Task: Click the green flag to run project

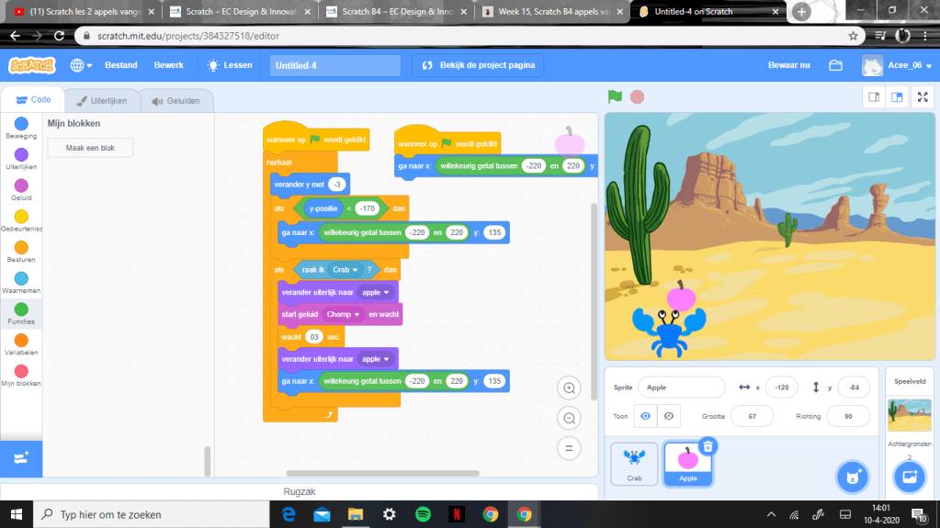Action: point(615,96)
